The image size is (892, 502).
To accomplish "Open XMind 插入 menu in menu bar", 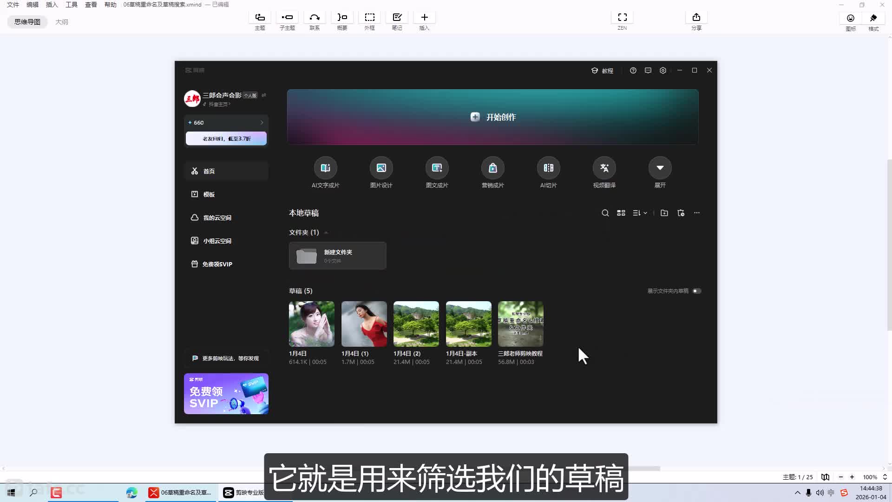I will (52, 5).
